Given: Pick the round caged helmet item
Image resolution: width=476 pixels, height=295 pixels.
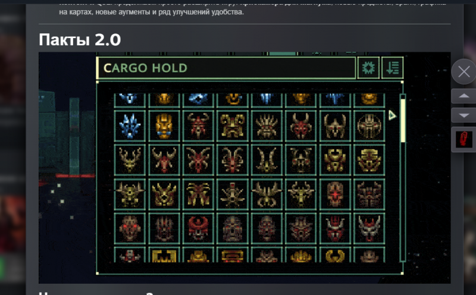Looking at the screenshot, I should (x=369, y=125).
